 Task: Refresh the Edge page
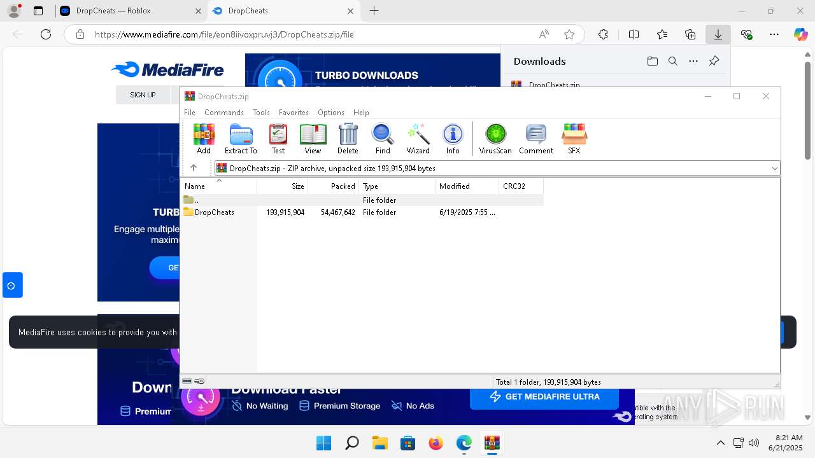pyautogui.click(x=46, y=34)
